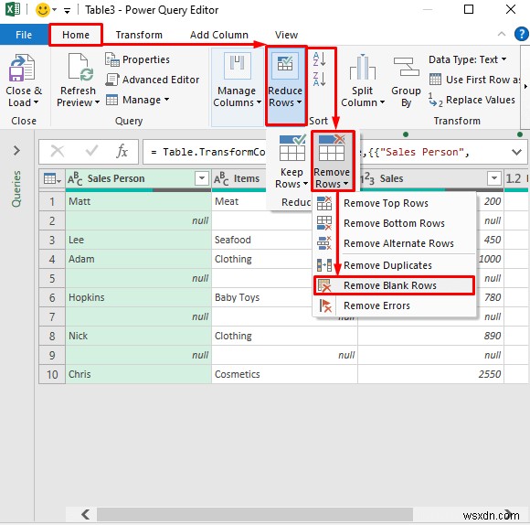Collapse the ribbon with the caret
The width and height of the screenshot is (530, 525).
click(502, 34)
